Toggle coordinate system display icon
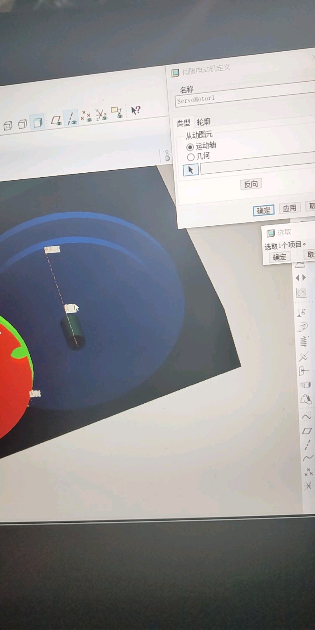The width and height of the screenshot is (315, 630). click(101, 115)
